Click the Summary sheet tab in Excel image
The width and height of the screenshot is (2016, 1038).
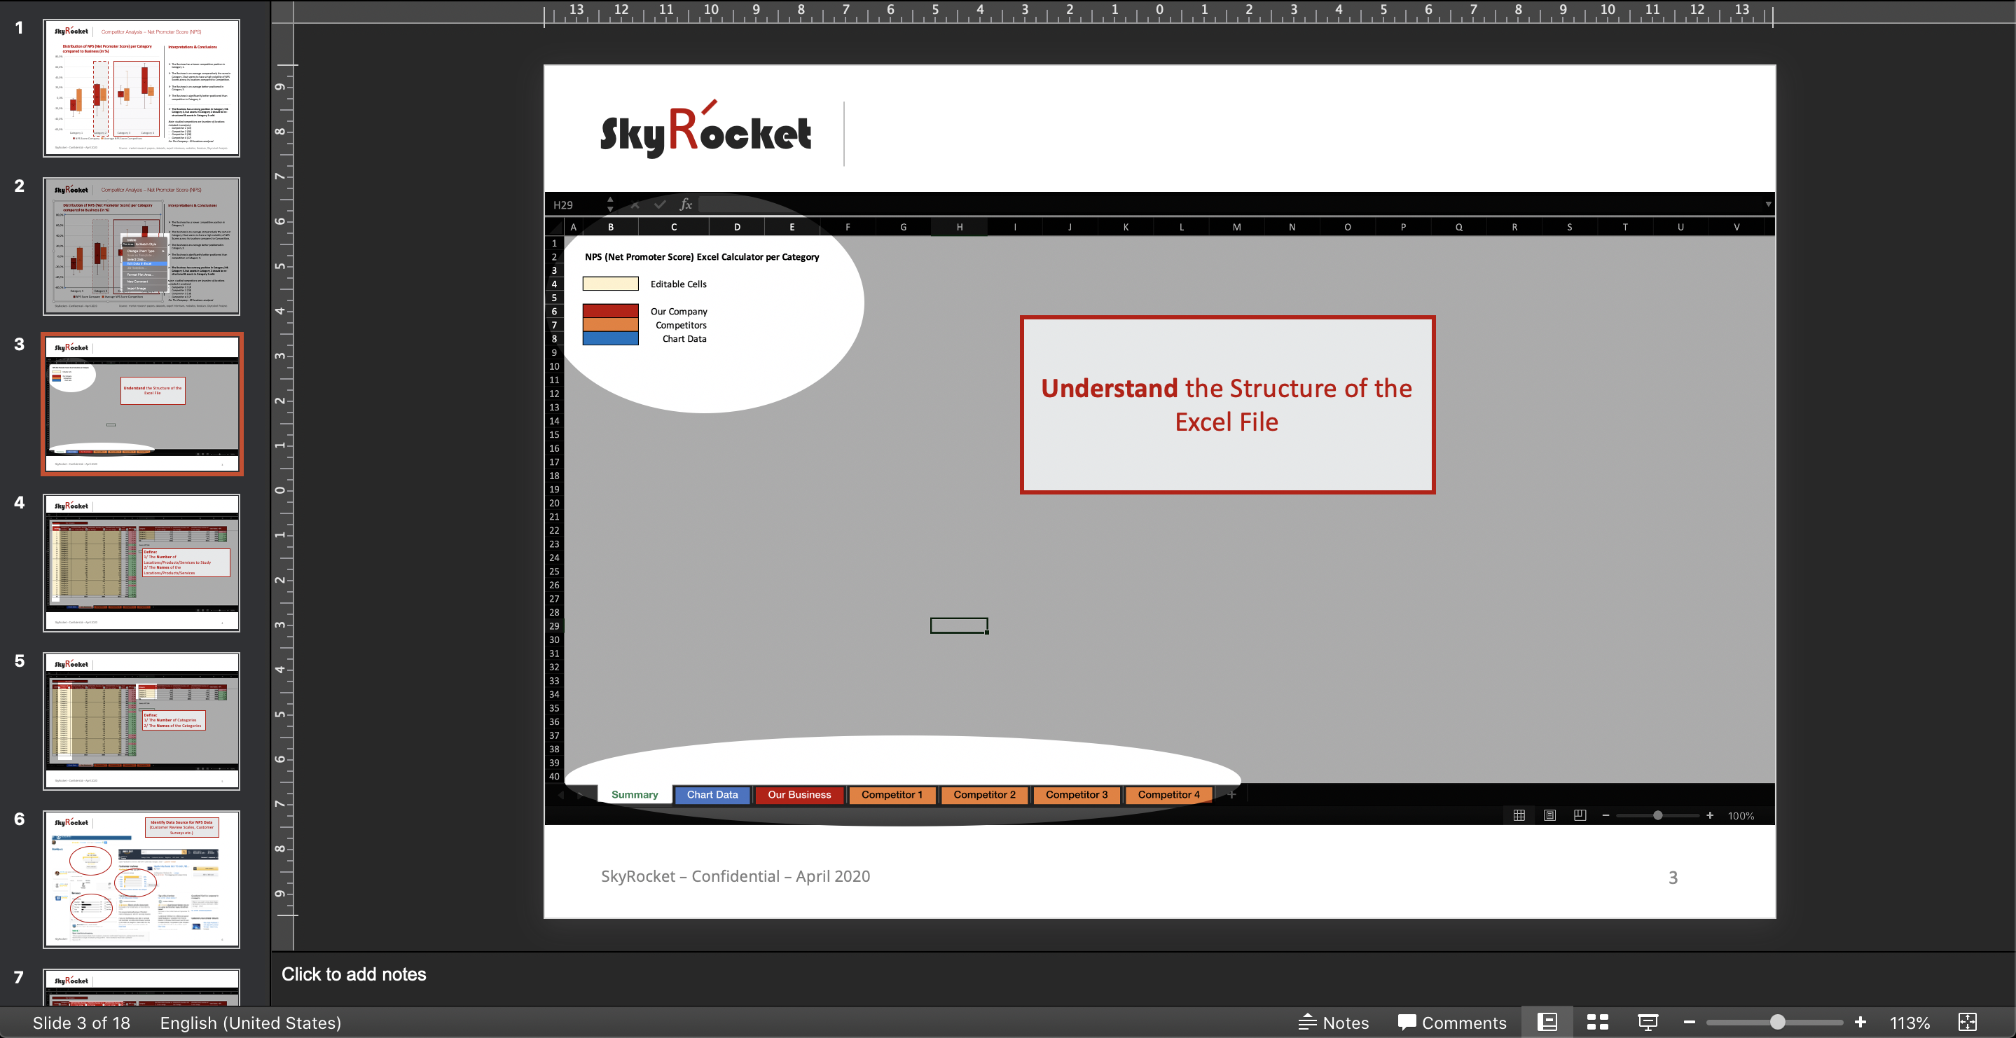pyautogui.click(x=634, y=794)
